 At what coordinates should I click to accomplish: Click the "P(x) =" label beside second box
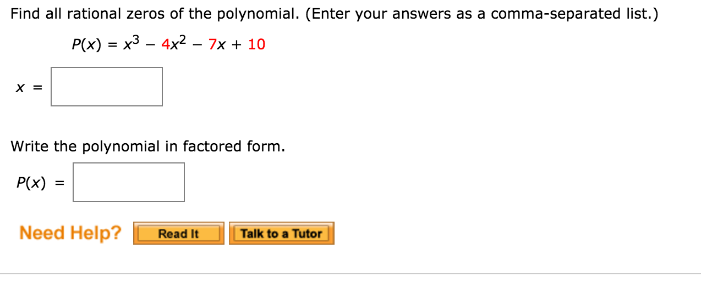39,183
